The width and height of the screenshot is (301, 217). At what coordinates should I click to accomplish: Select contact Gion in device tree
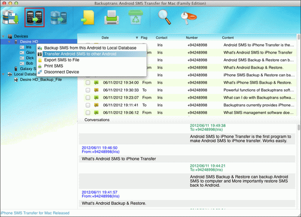[30, 52]
